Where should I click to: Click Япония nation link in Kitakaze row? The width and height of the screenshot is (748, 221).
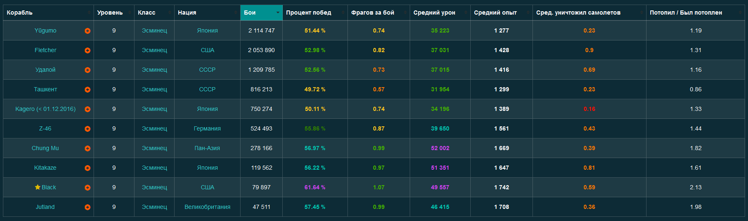click(207, 168)
